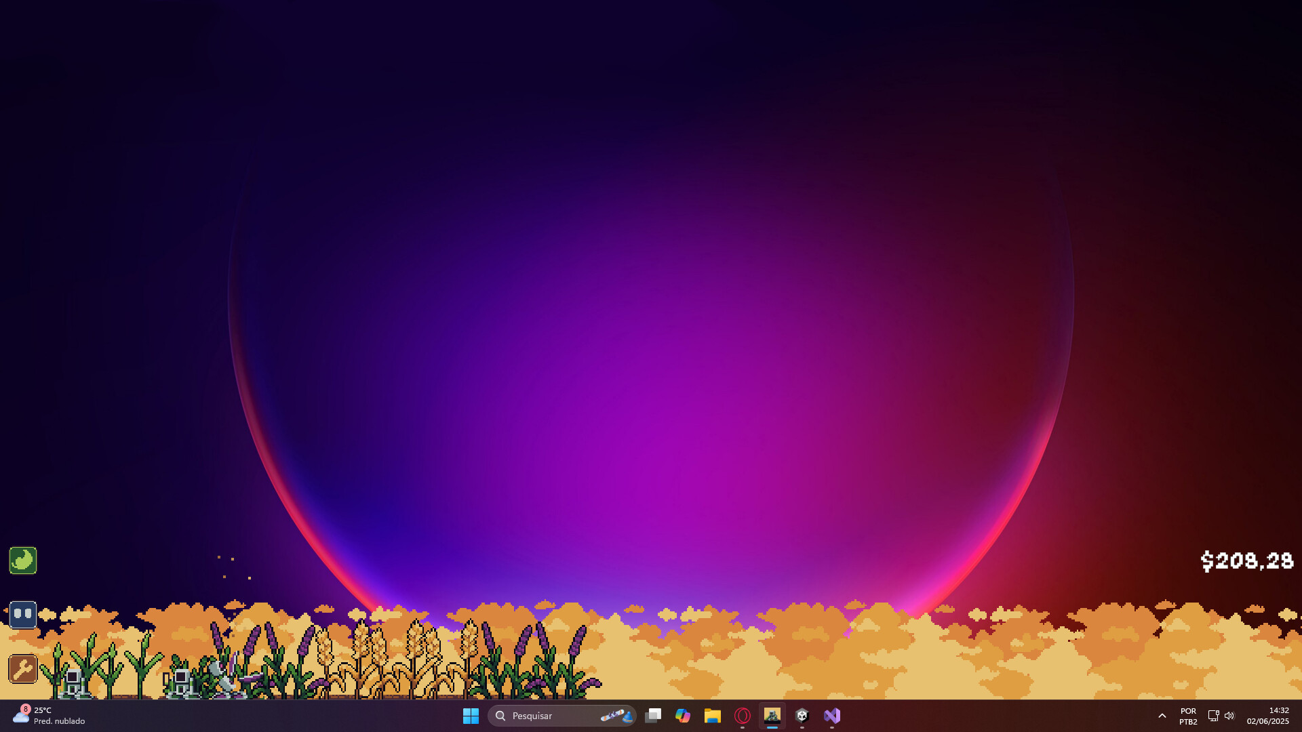Launch Opera GX from the taskbar
The height and width of the screenshot is (732, 1302).
click(x=743, y=715)
